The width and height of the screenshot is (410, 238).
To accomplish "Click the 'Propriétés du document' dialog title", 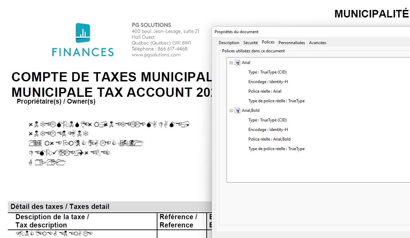I will (x=236, y=32).
